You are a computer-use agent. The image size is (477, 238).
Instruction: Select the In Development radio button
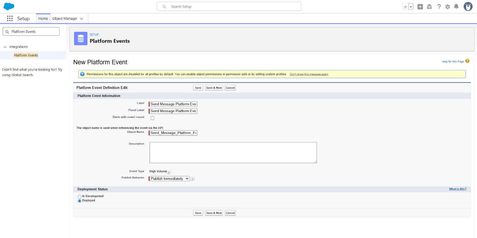coord(79,197)
